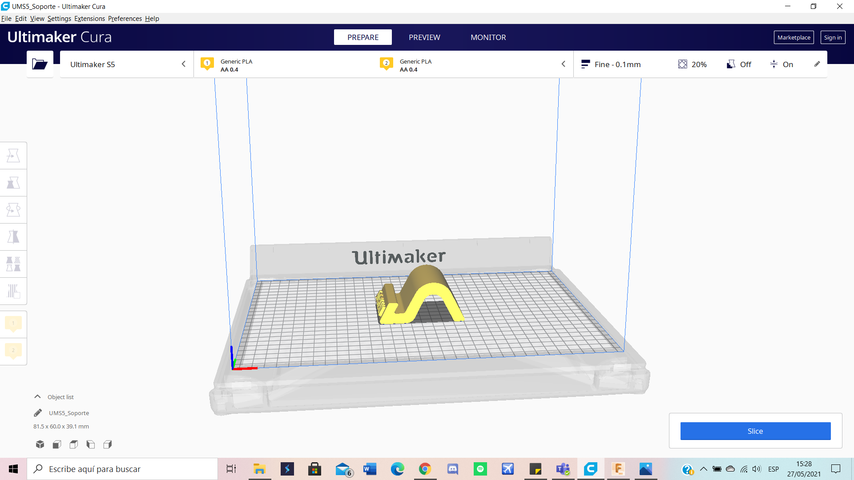Click the volume icon in system tray
This screenshot has height=480, width=854.
[x=757, y=469]
